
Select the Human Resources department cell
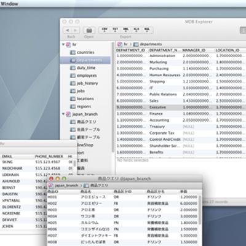click(x=165, y=75)
